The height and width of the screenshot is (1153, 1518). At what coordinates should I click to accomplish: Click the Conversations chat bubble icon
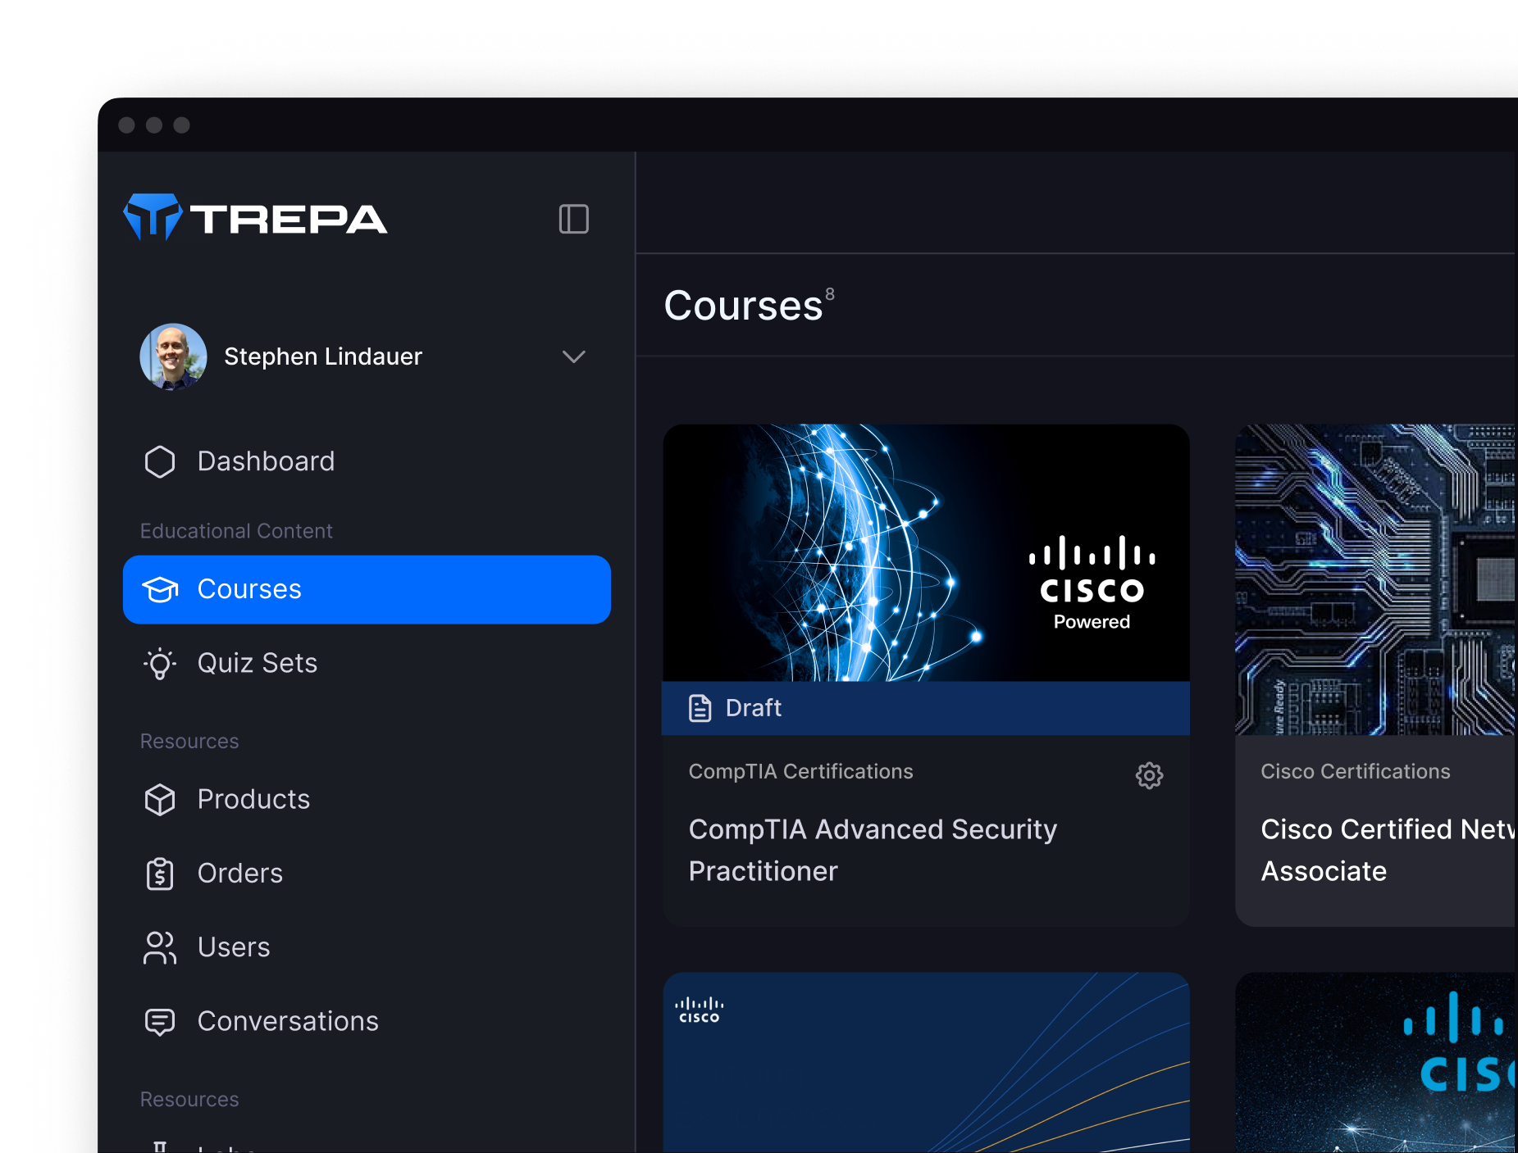click(160, 1021)
